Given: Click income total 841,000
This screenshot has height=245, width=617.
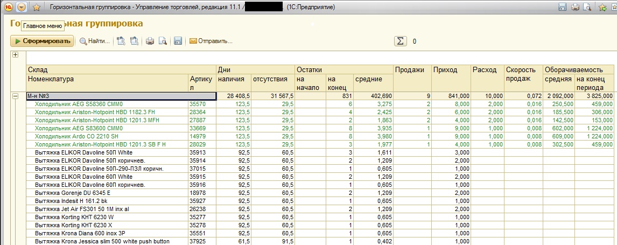Looking at the screenshot, I should 459,96.
